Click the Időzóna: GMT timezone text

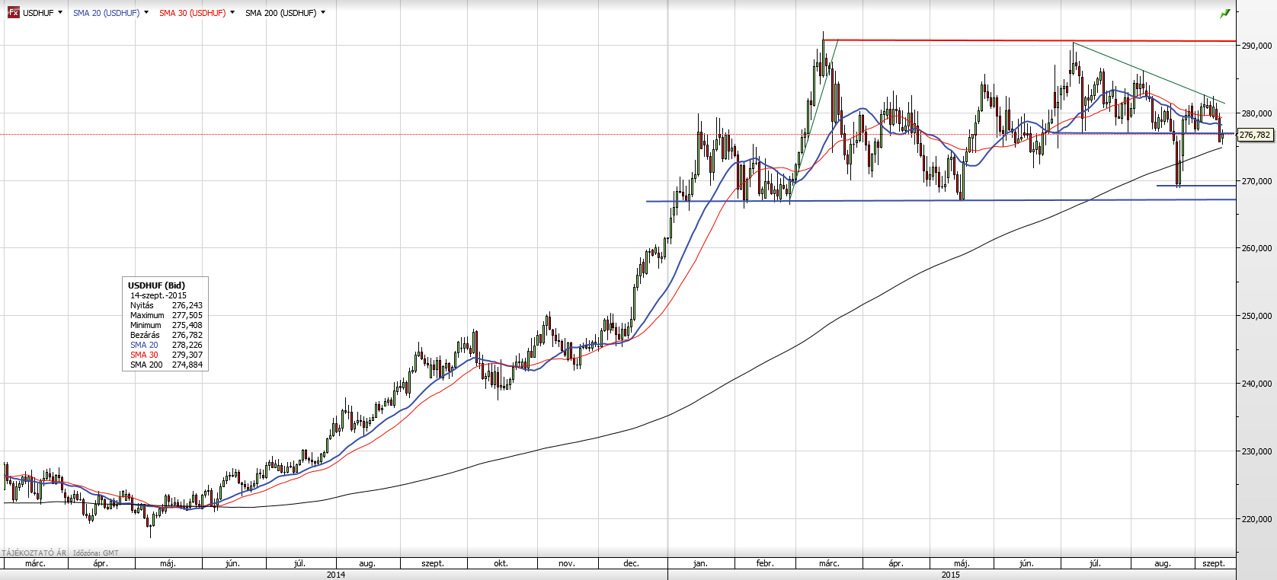coord(96,553)
